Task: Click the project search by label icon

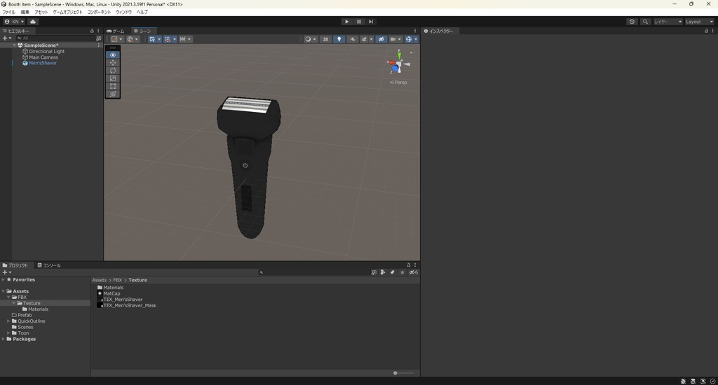Action: click(x=393, y=272)
